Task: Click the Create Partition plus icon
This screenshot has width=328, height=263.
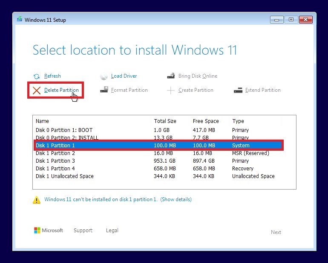Action: click(x=171, y=91)
